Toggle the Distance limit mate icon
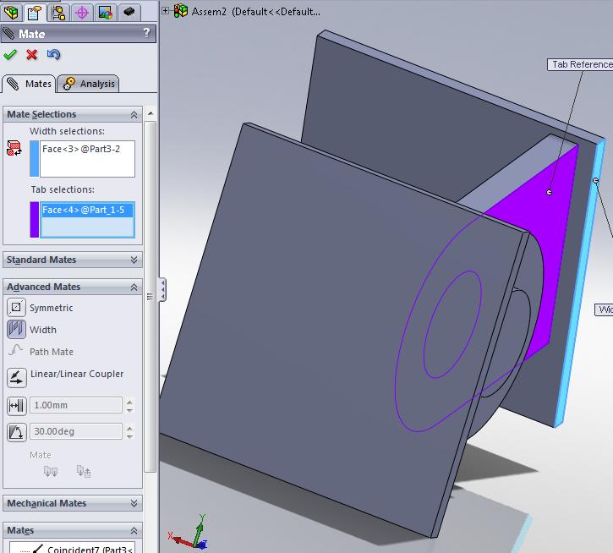The width and height of the screenshot is (613, 553). point(16,406)
